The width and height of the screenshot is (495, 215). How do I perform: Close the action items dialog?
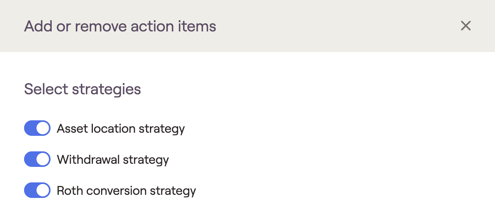[465, 26]
